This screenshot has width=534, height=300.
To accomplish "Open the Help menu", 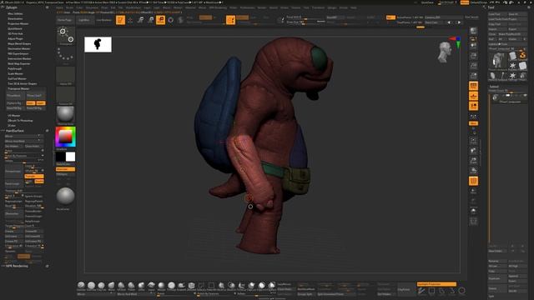I will [x=354, y=7].
